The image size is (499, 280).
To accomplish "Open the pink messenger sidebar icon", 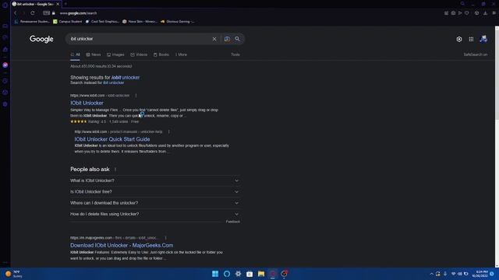I will click(5, 65).
